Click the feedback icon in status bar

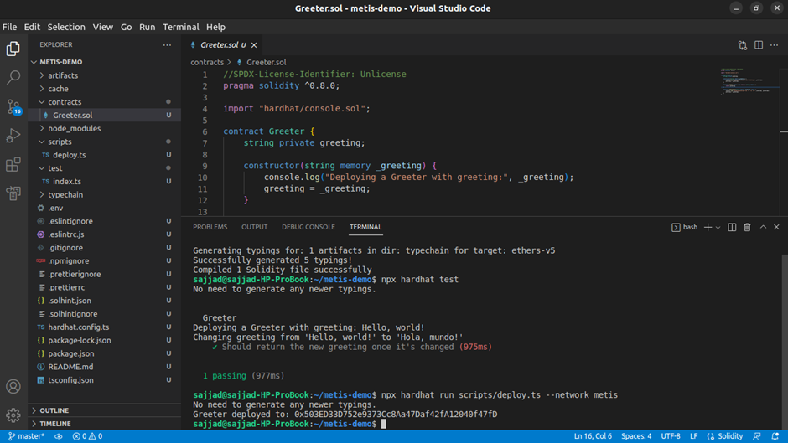click(757, 436)
